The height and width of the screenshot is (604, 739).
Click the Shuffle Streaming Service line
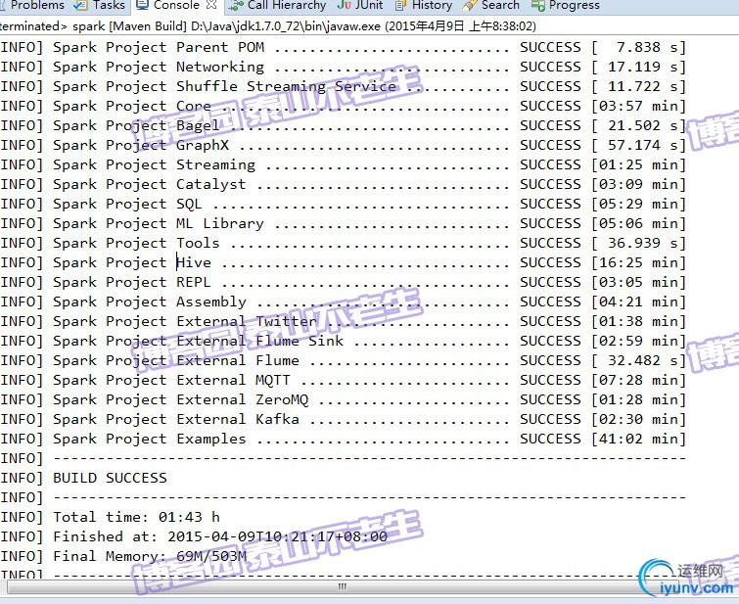point(343,86)
